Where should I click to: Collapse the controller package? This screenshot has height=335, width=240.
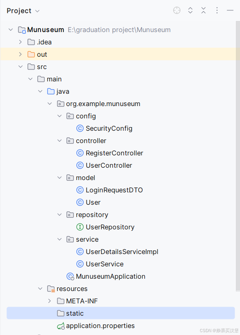coord(59,141)
